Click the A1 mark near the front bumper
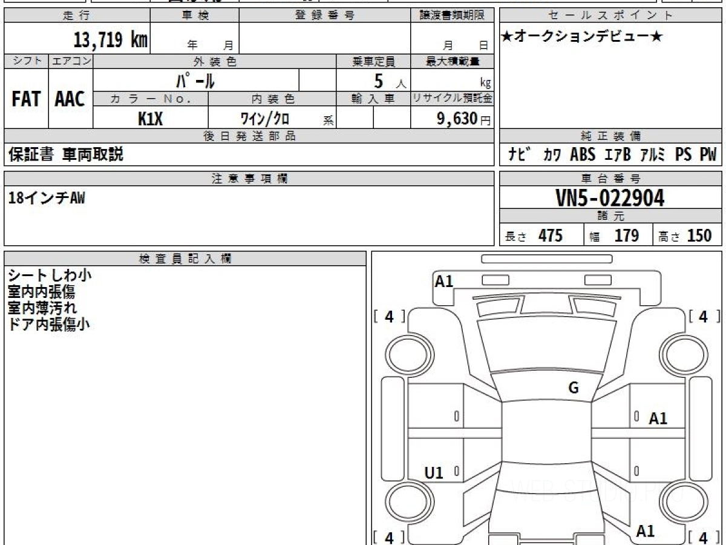Viewport: 726px width, 545px height. [444, 281]
